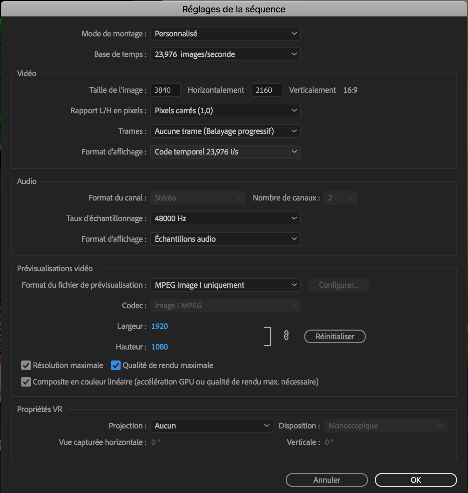Click the 16:9 aspect ratio text

(350, 90)
